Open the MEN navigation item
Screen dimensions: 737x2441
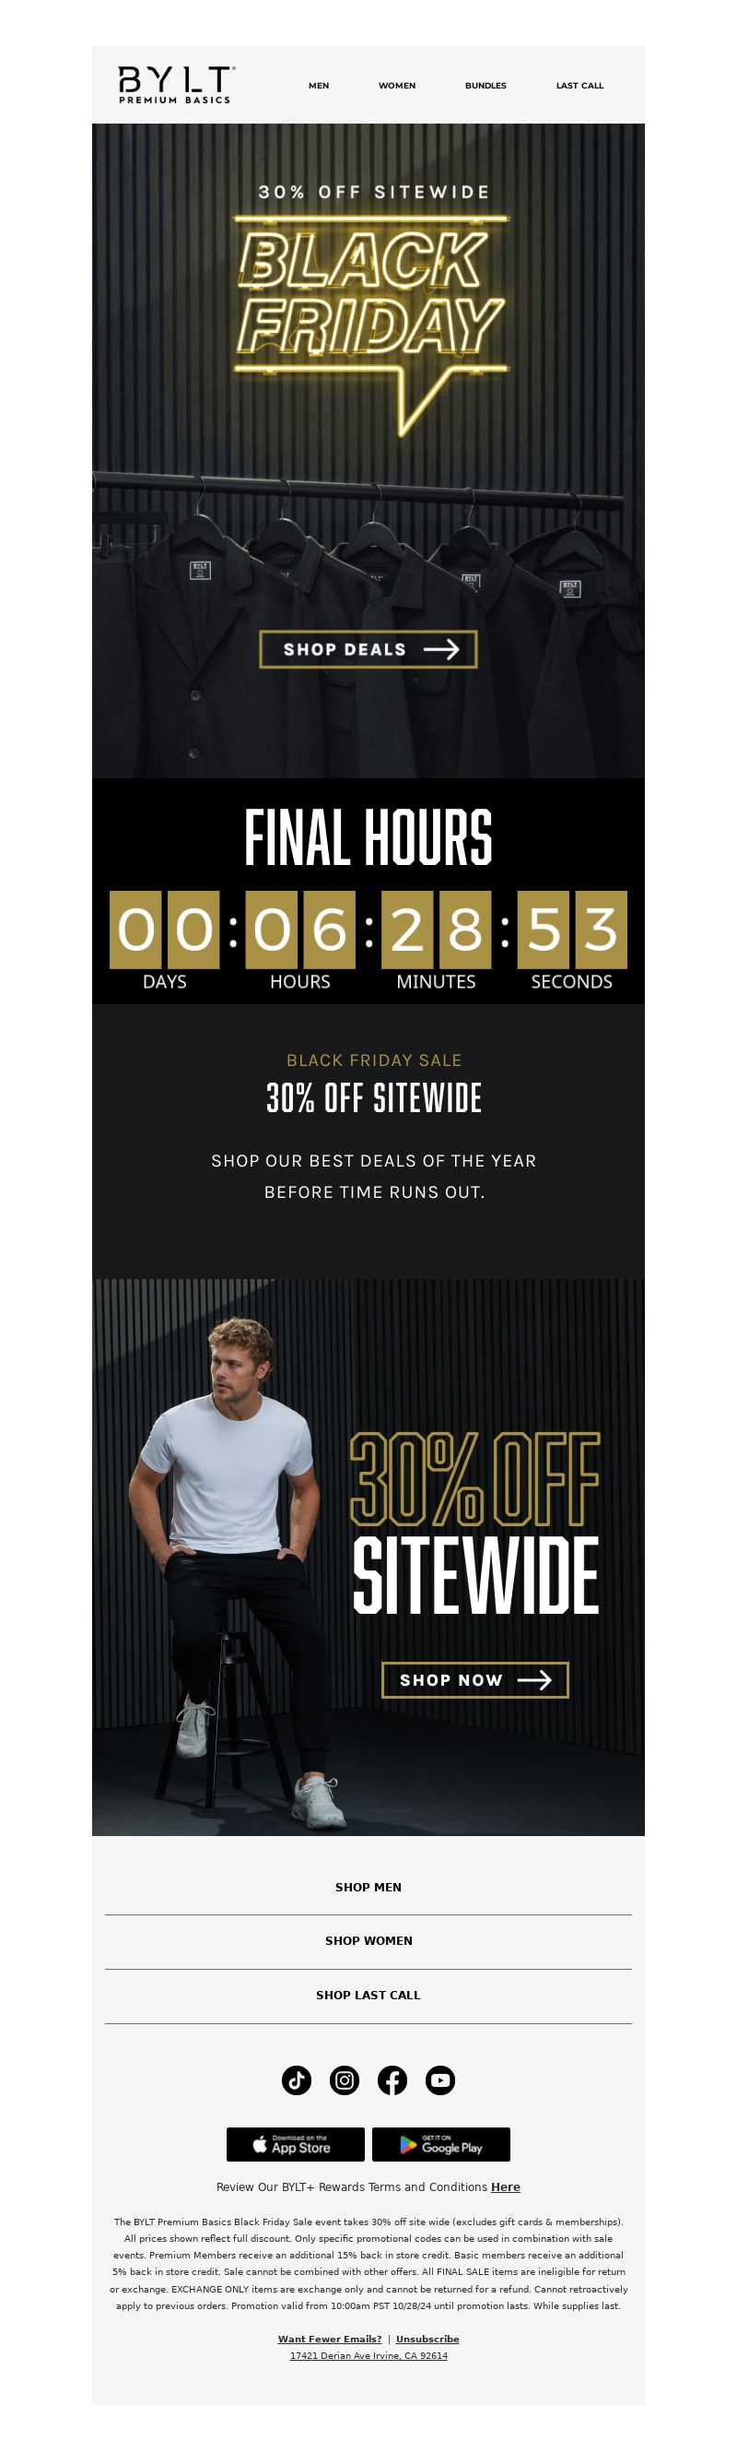point(319,85)
